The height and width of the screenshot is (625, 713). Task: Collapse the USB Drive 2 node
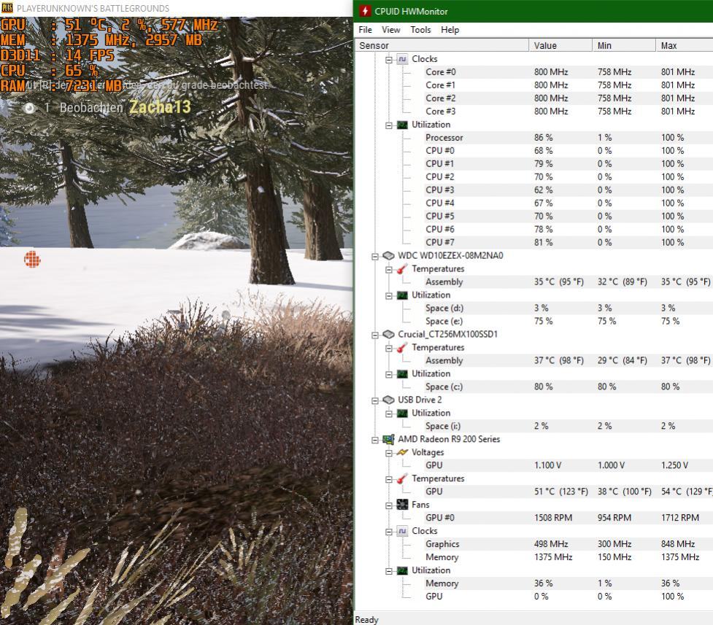[x=375, y=400]
